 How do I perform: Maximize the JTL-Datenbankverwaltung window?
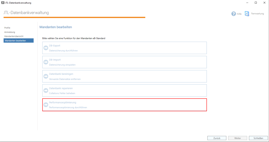tap(256, 3)
